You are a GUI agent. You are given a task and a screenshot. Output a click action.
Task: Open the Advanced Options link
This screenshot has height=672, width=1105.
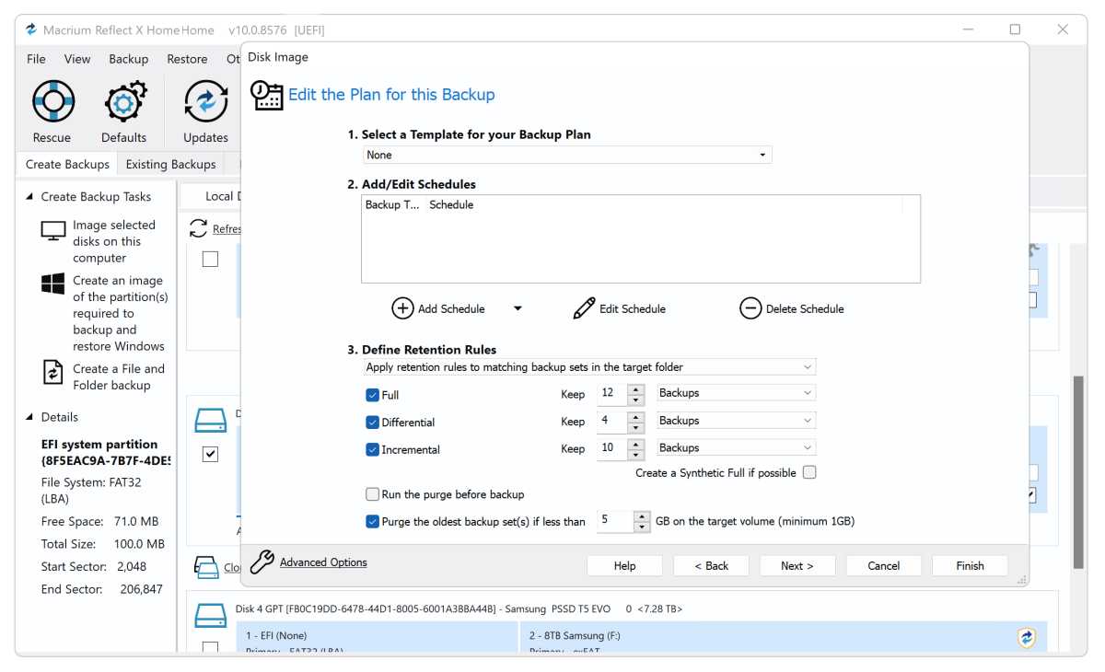pos(323,562)
